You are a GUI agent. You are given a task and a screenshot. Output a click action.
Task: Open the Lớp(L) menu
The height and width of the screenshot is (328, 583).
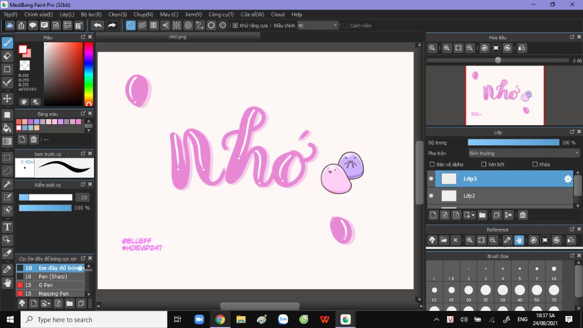pos(67,14)
